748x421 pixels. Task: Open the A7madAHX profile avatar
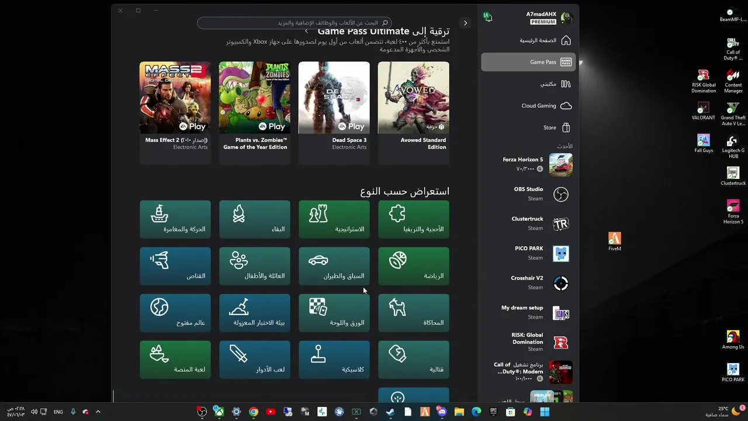click(x=566, y=18)
